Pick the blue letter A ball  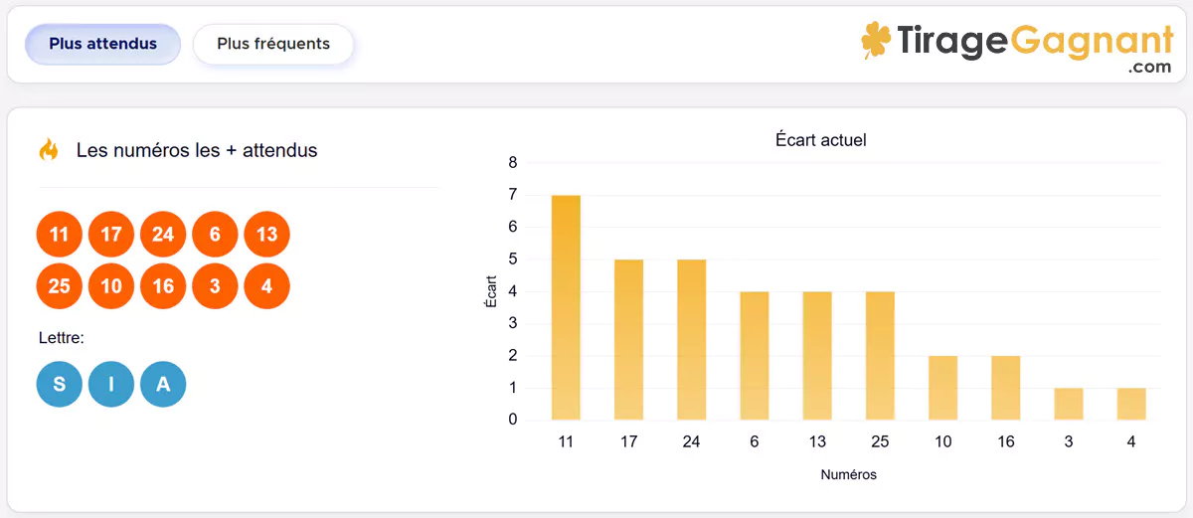163,385
